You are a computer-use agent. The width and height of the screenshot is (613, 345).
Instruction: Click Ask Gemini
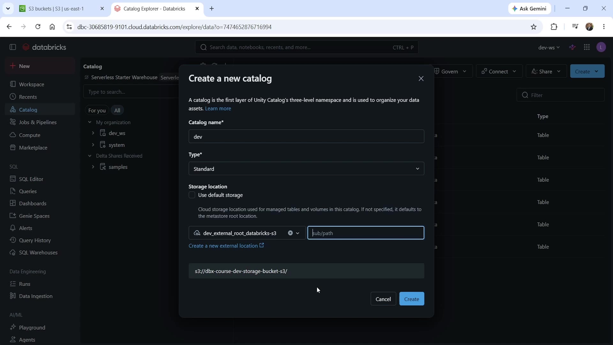530,9
